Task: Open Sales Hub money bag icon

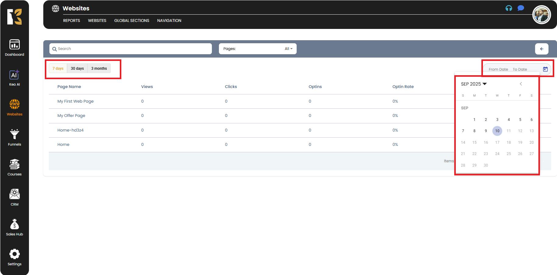Action: tap(14, 225)
